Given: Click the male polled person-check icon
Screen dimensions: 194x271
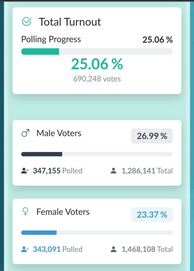Looking at the screenshot, I should pyautogui.click(x=25, y=171).
